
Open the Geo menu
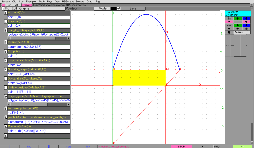coord(57,1)
